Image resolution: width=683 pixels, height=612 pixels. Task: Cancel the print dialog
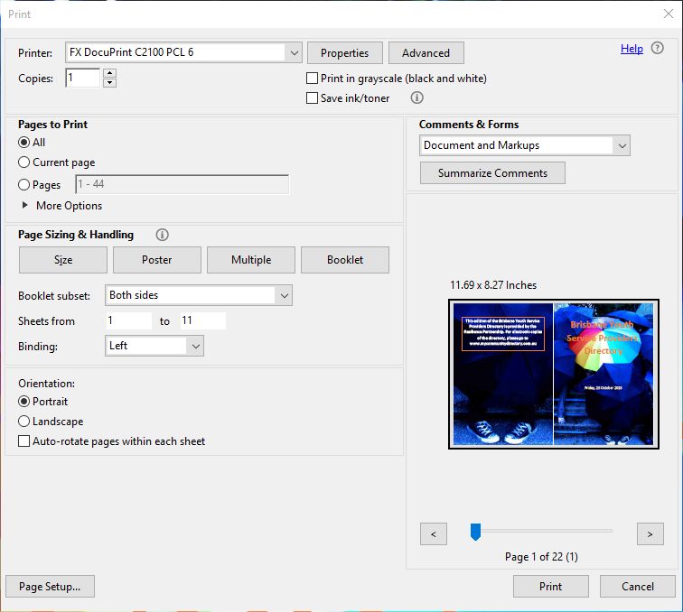click(x=638, y=587)
